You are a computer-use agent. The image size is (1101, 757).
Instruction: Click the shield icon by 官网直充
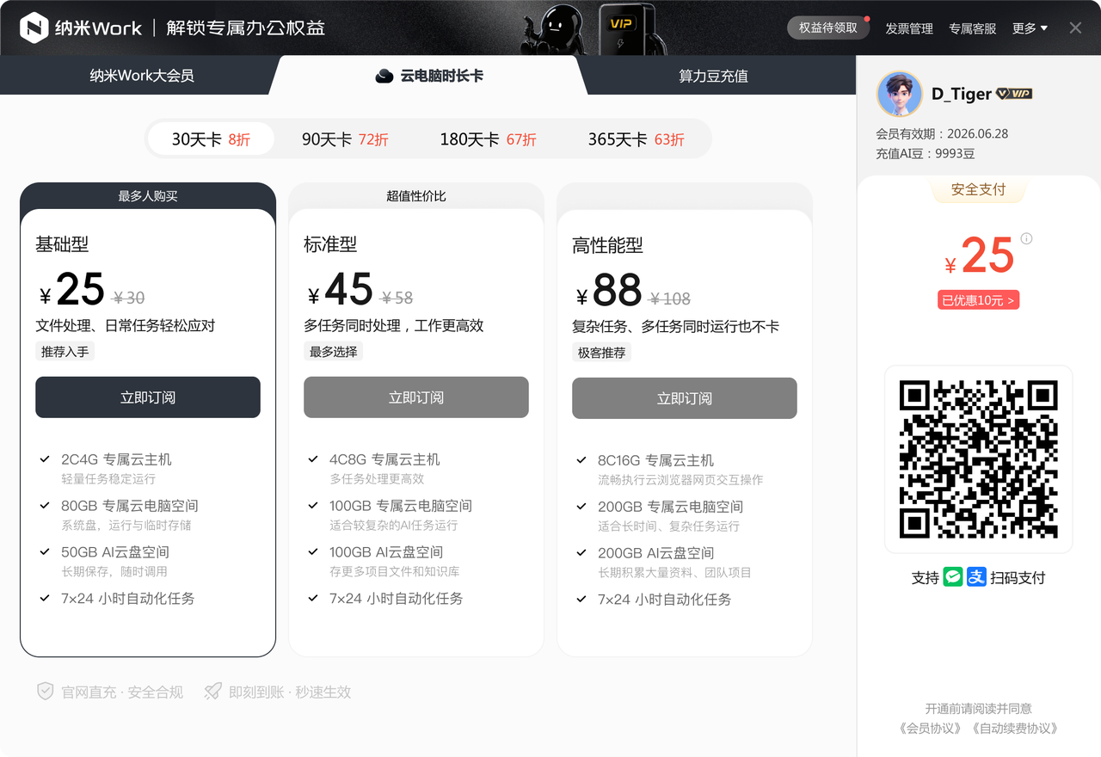click(x=46, y=691)
